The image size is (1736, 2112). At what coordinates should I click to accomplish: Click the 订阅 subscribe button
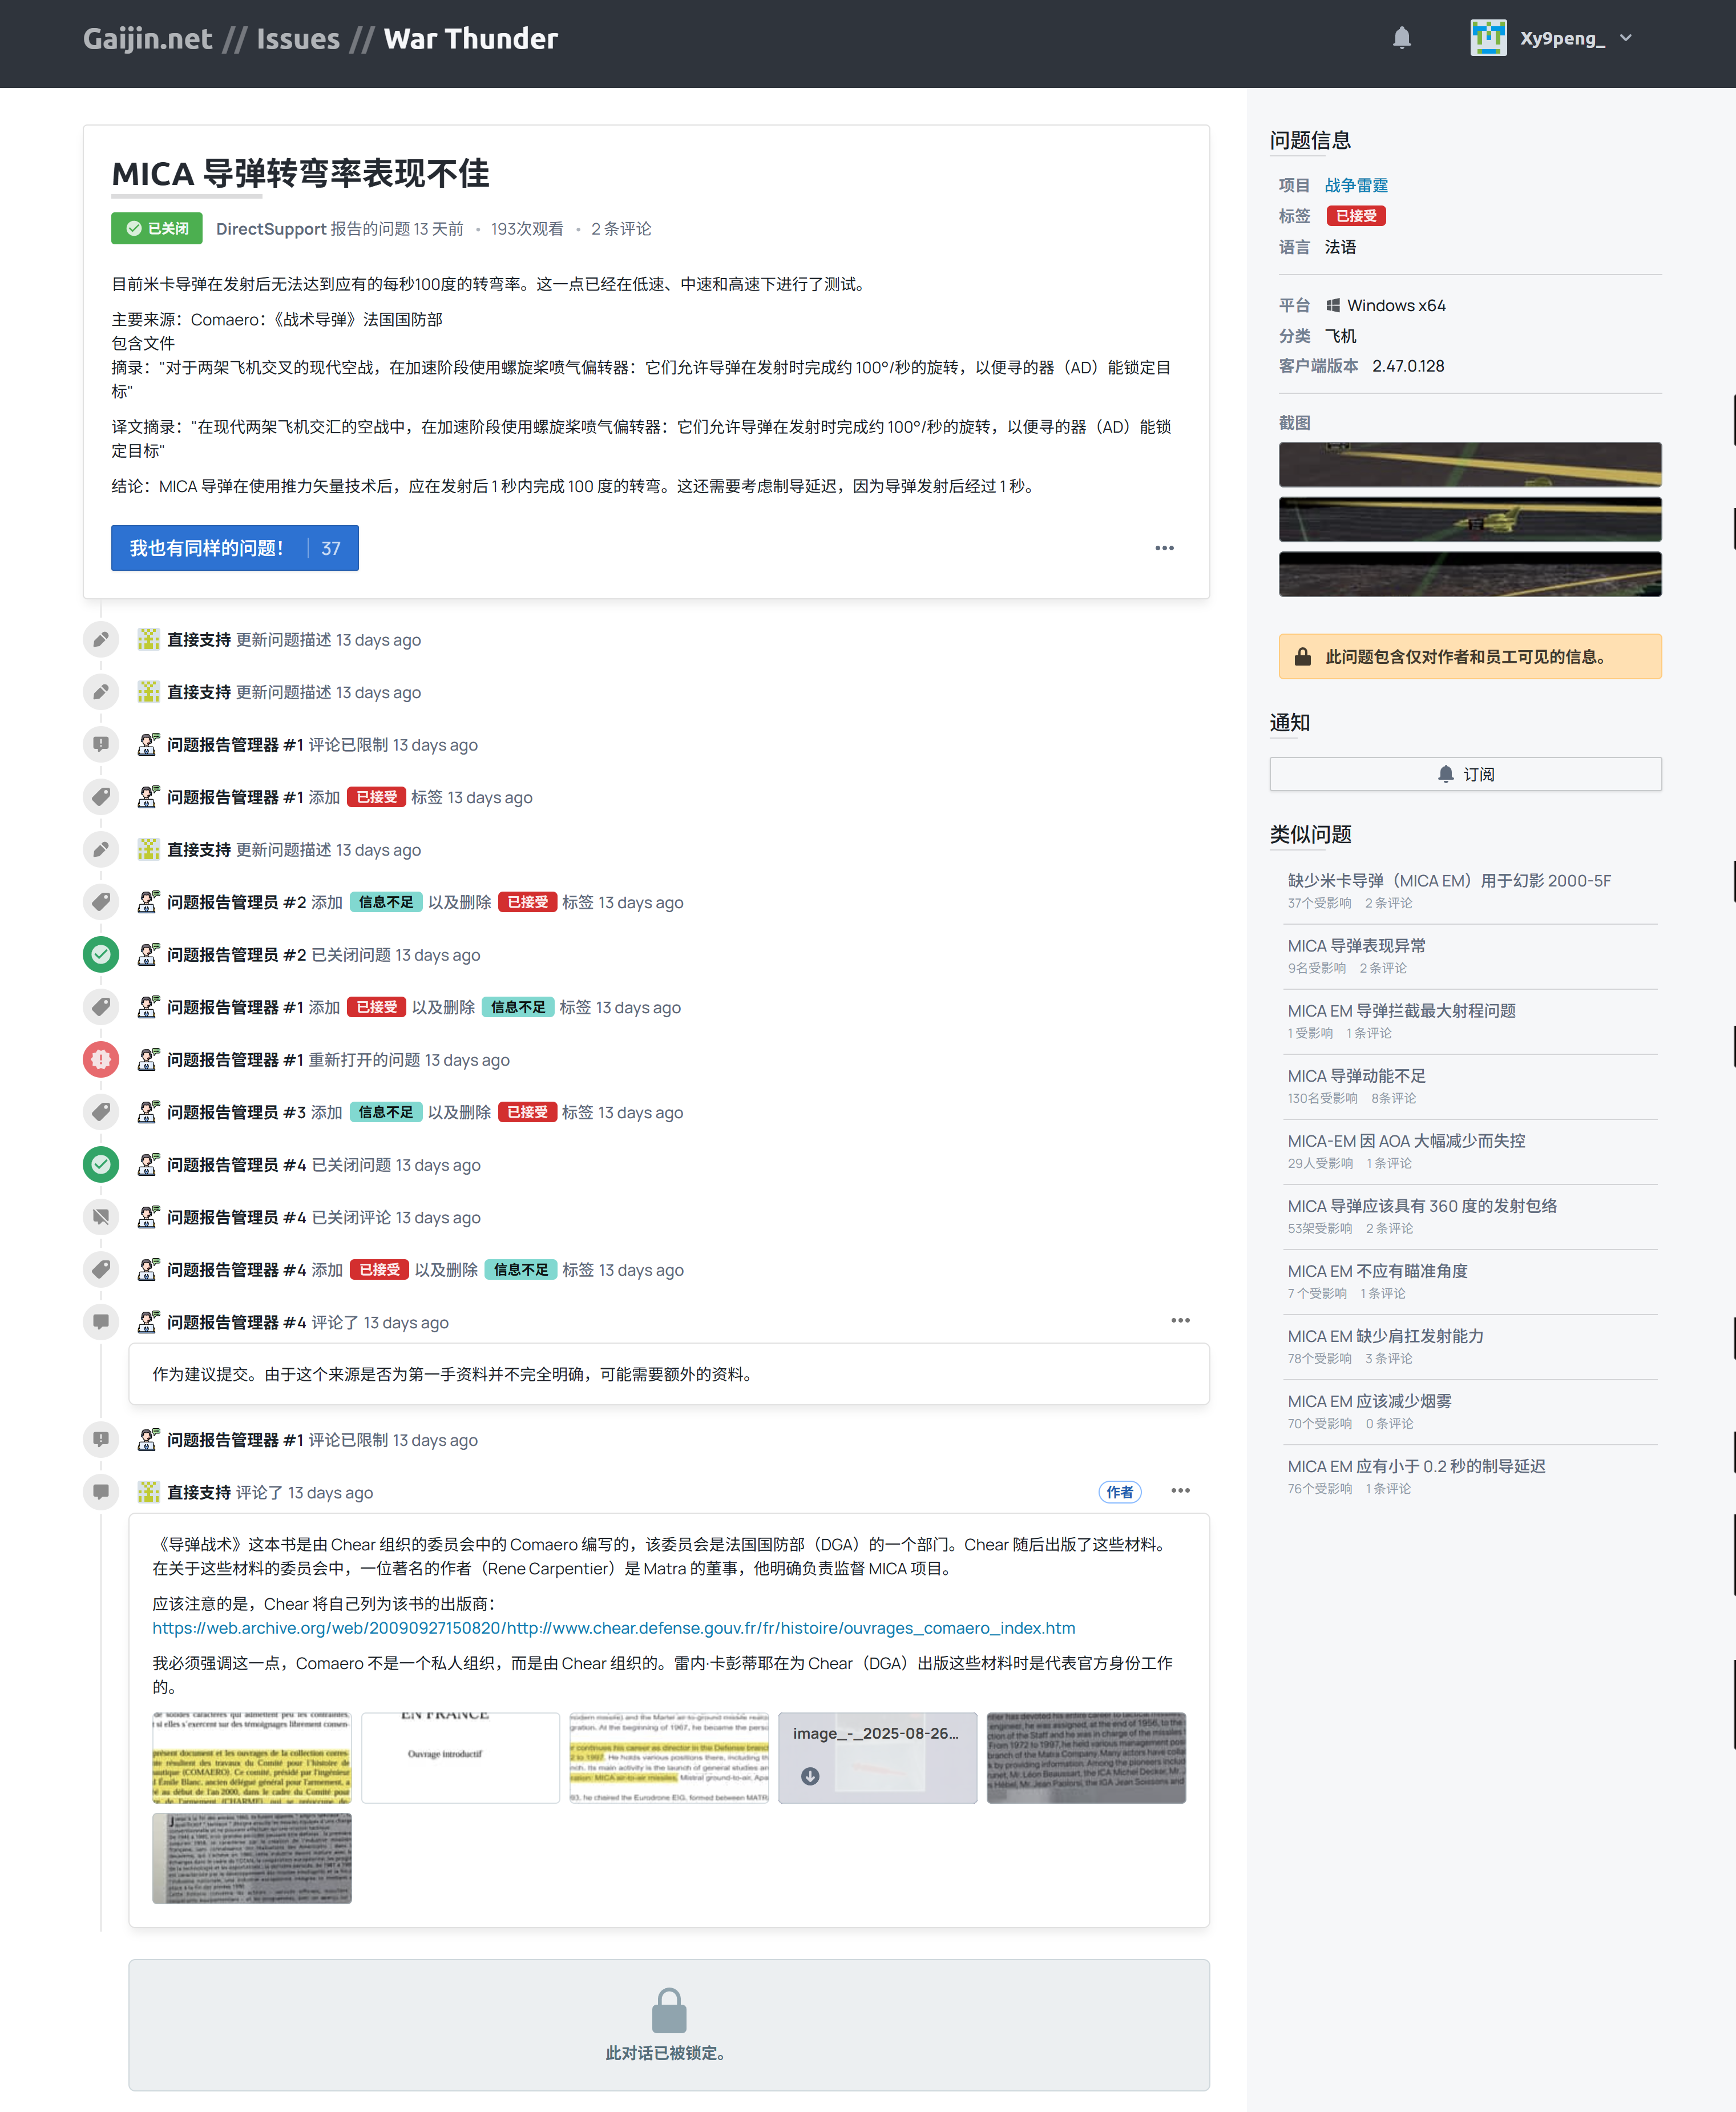tap(1465, 774)
